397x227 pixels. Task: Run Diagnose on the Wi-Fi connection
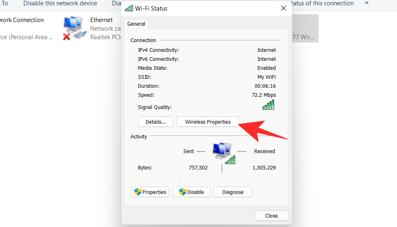[233, 192]
